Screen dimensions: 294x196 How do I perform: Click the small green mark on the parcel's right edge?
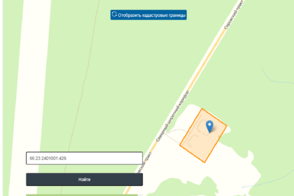click(x=219, y=138)
